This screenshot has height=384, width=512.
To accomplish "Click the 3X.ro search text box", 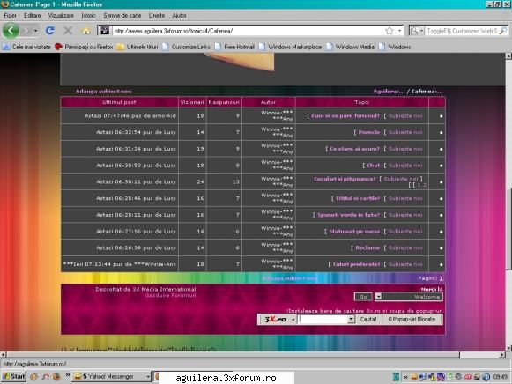I will coord(323,320).
